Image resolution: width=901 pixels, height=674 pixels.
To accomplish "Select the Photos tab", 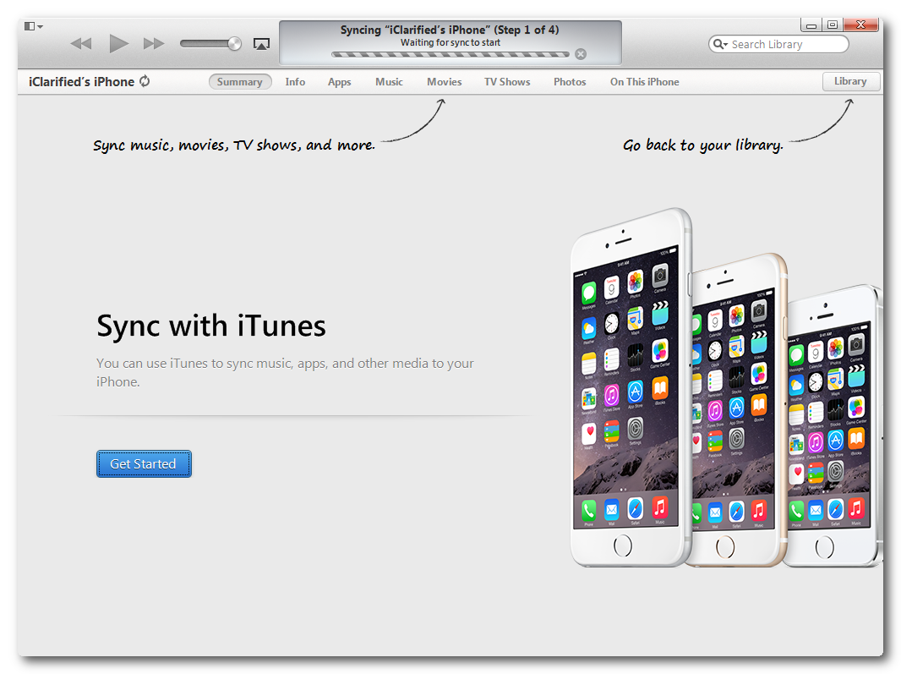I will coord(570,82).
